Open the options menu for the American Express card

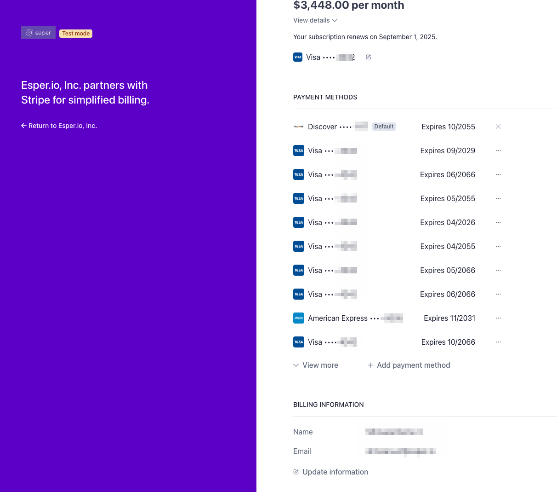[498, 318]
